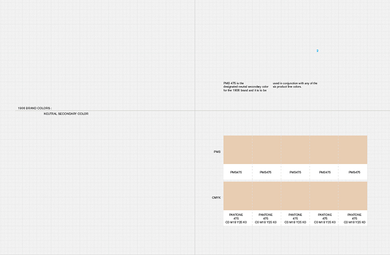Click the "1906 BRAND COLORS :" heading
This screenshot has width=390, height=255.
point(35,108)
